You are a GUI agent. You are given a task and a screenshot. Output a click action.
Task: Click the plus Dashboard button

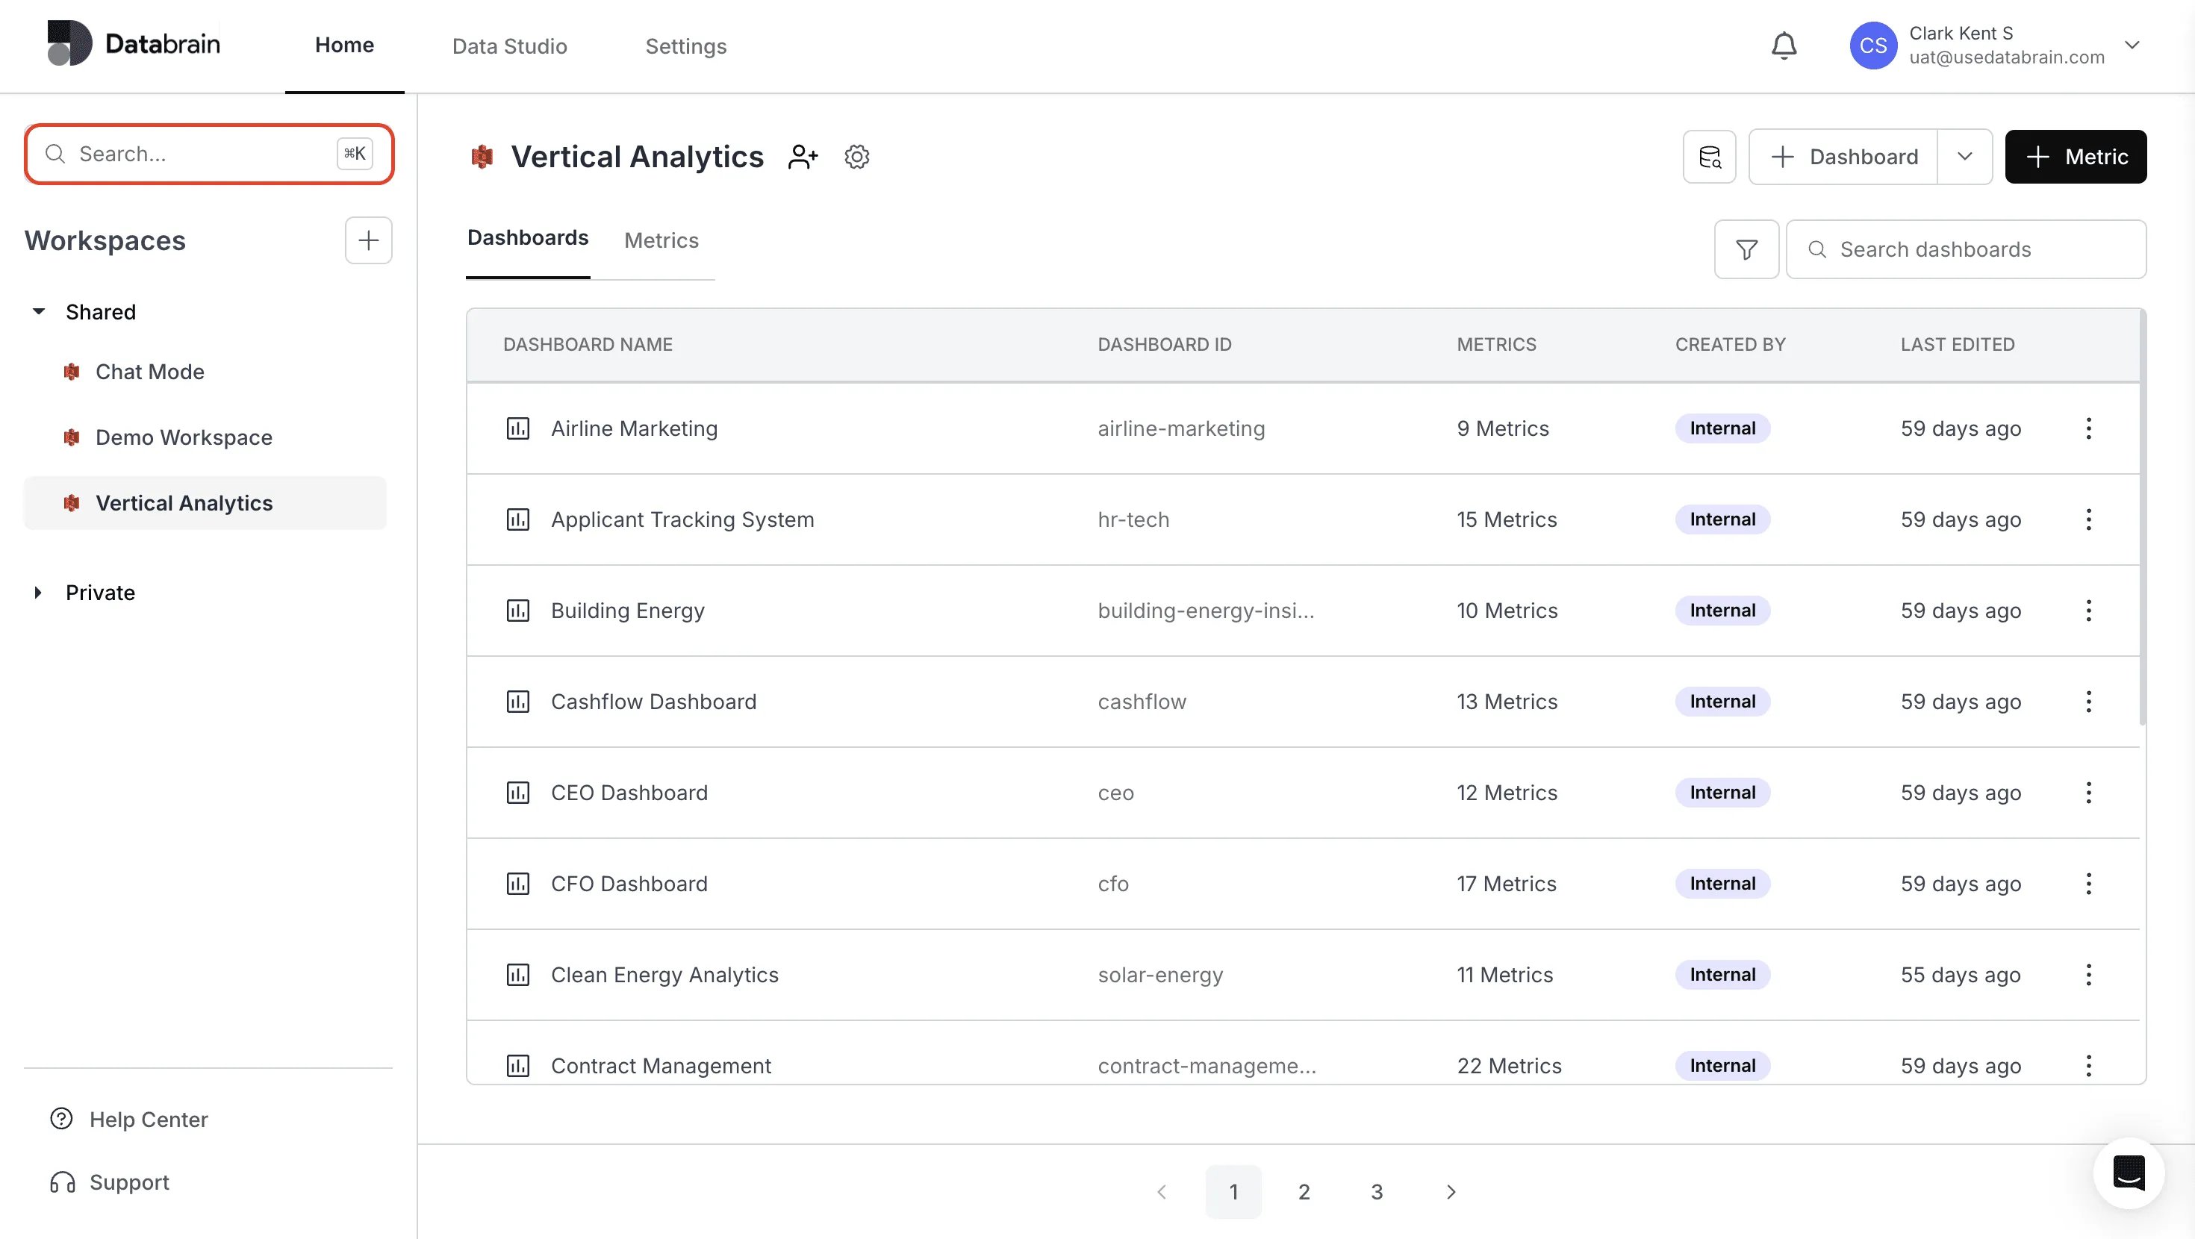coord(1844,157)
